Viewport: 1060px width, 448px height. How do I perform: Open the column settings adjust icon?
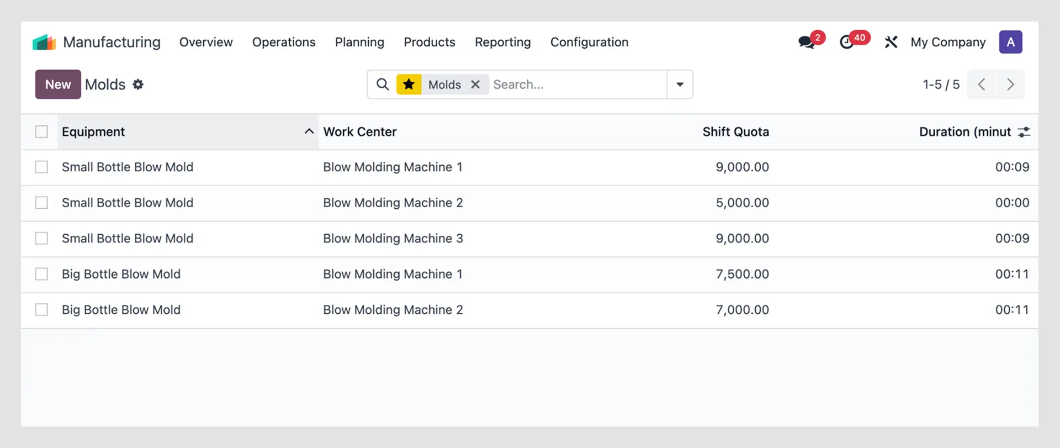pyautogui.click(x=1024, y=132)
